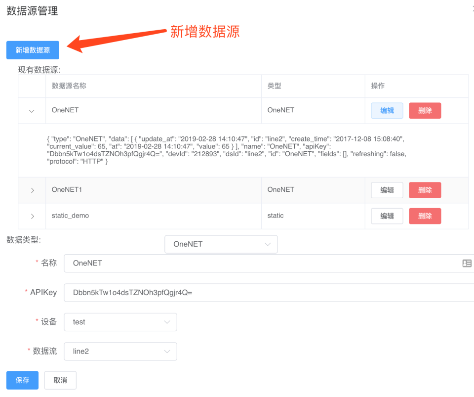Collapse the expanded OneNET row
Viewport: 474px width, 397px height.
pos(32,111)
